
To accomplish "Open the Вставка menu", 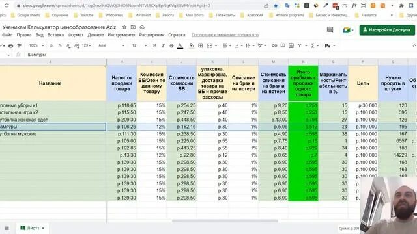I will coord(55,34).
